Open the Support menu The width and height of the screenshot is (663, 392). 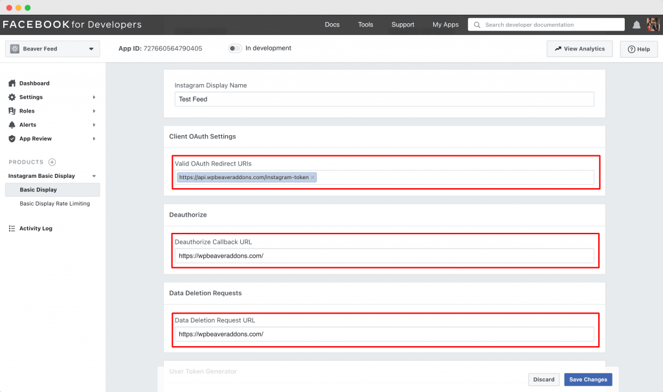point(403,25)
